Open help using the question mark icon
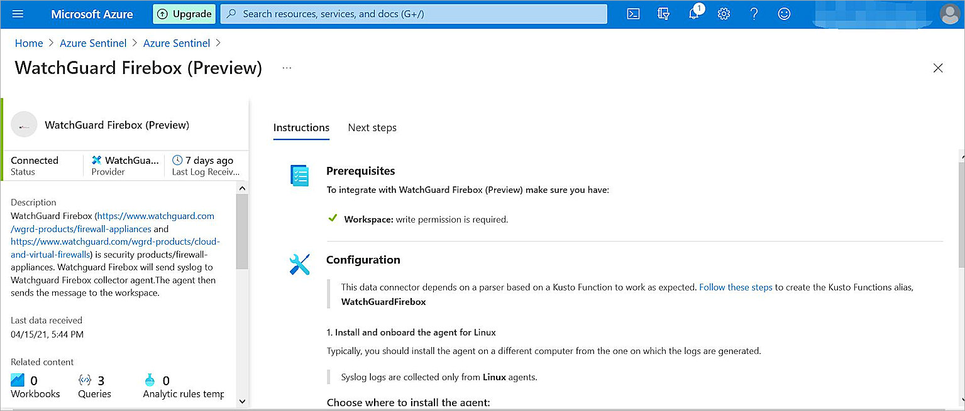The image size is (965, 411). click(754, 13)
